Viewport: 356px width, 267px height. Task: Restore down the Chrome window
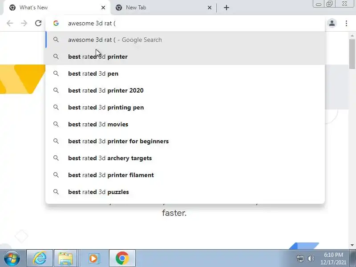pyautogui.click(x=329, y=4)
